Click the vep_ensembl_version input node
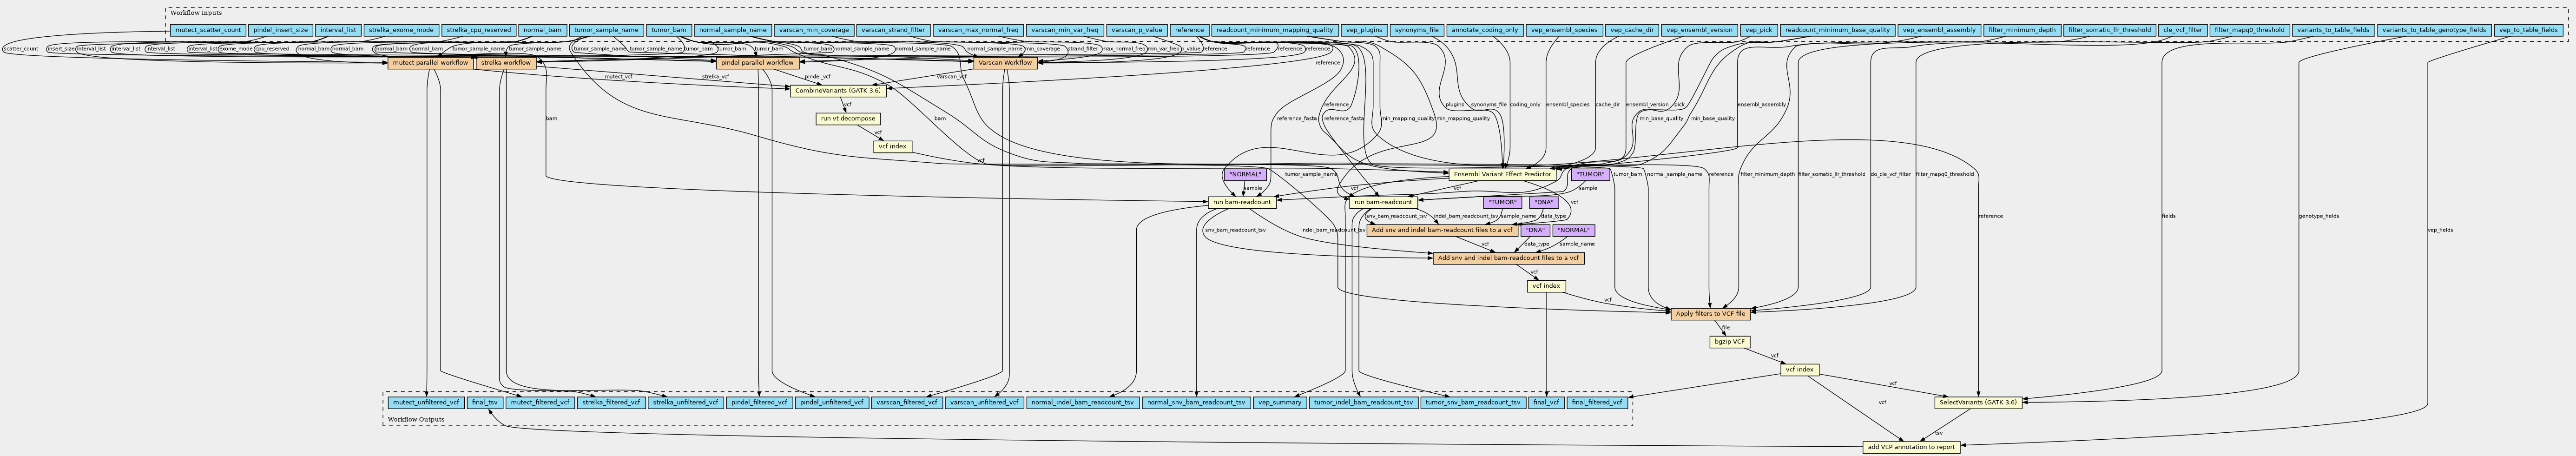This screenshot has height=456, width=2576. point(1700,30)
